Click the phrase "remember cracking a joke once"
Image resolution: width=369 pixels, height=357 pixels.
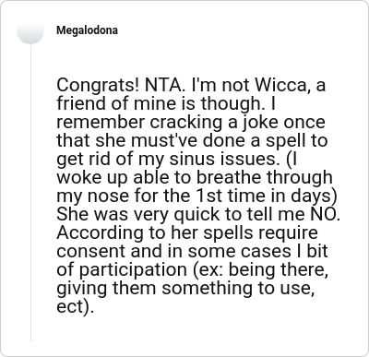191,122
